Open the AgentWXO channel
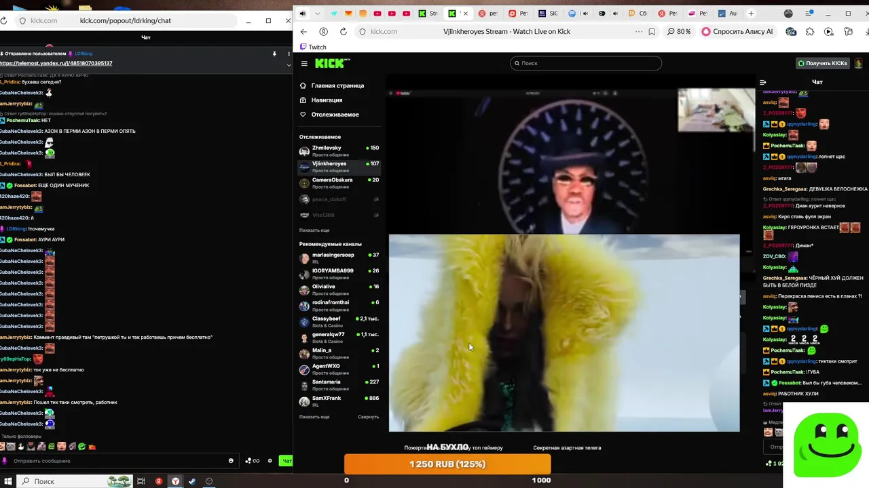 [339, 369]
